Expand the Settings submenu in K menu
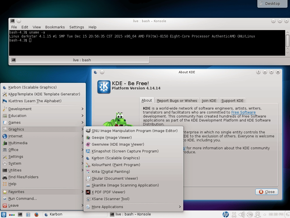Image resolution: width=290 pixels, height=218 pixels. coord(43,157)
